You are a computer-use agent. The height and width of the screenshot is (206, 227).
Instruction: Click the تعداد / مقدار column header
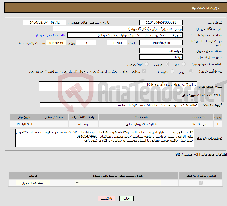[54, 117]
